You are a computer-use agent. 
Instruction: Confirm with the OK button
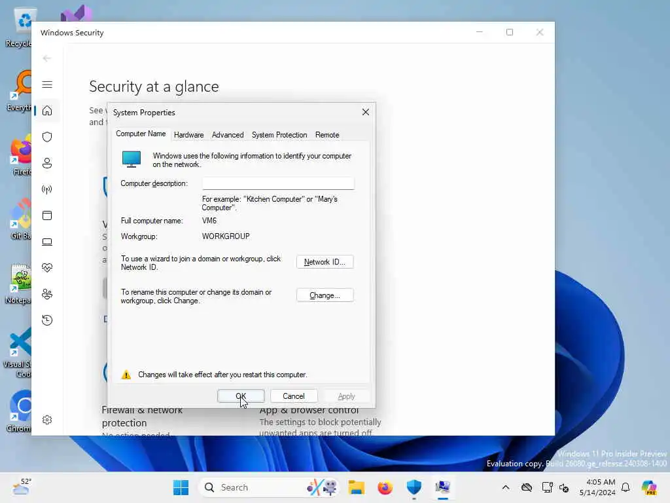(241, 396)
